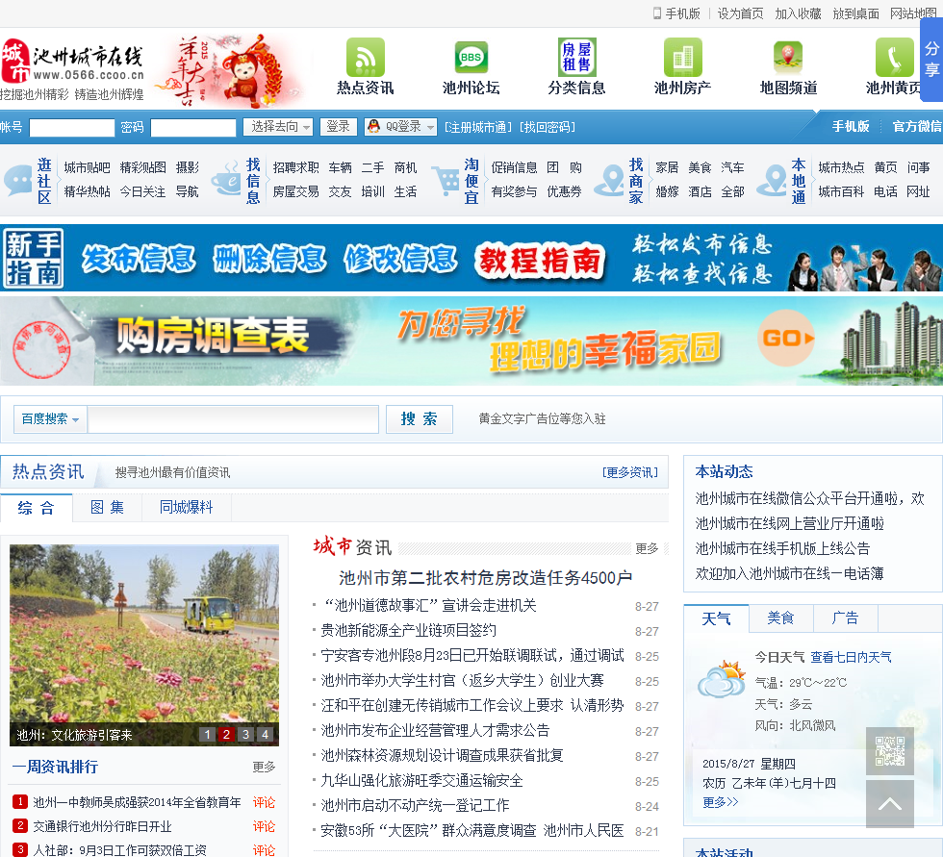Click the 本地通 location pin icon

pyautogui.click(x=772, y=180)
